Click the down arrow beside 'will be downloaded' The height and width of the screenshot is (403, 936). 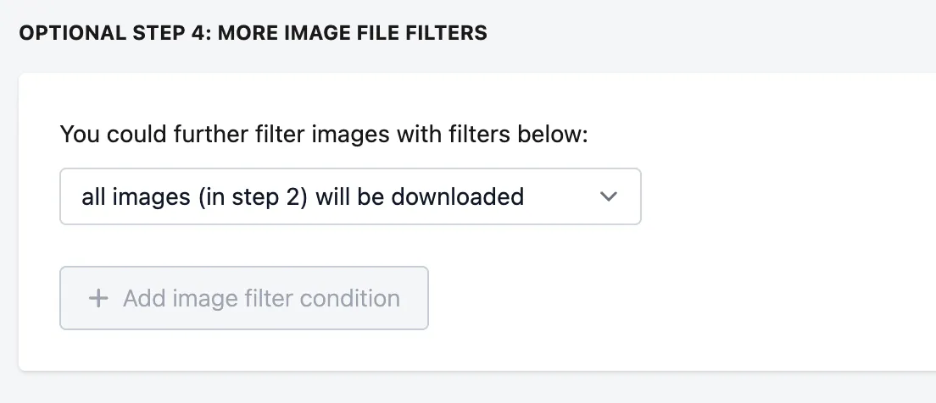(608, 196)
